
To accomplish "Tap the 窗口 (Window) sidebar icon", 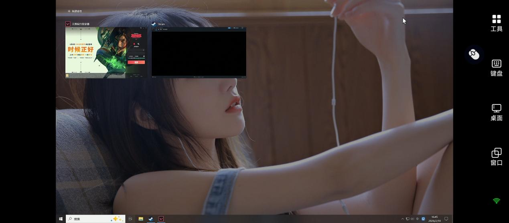I will point(496,157).
